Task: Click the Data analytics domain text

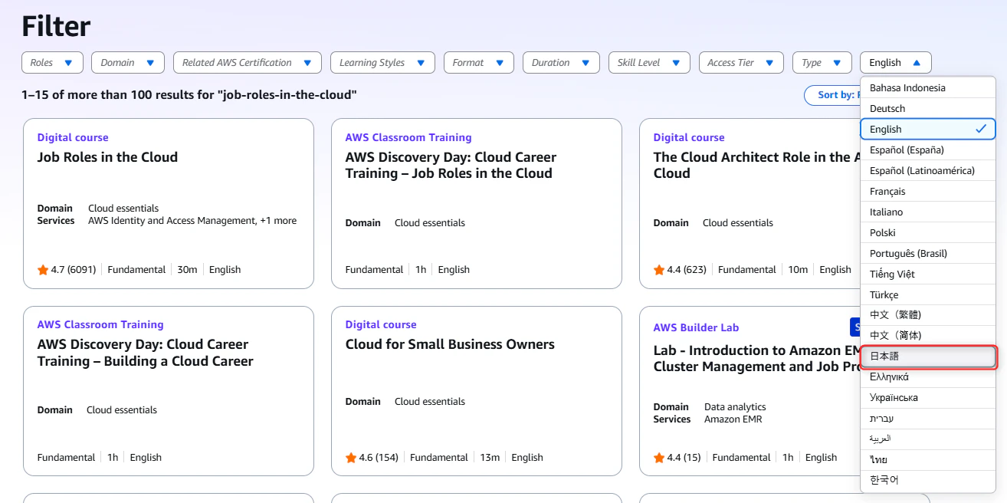Action: point(735,407)
